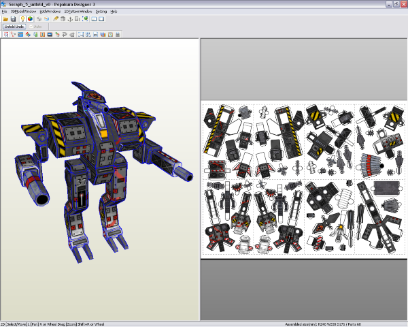
Task: Click the blue-green chart-like icon in 2D toolbar
Action: pyautogui.click(x=103, y=35)
